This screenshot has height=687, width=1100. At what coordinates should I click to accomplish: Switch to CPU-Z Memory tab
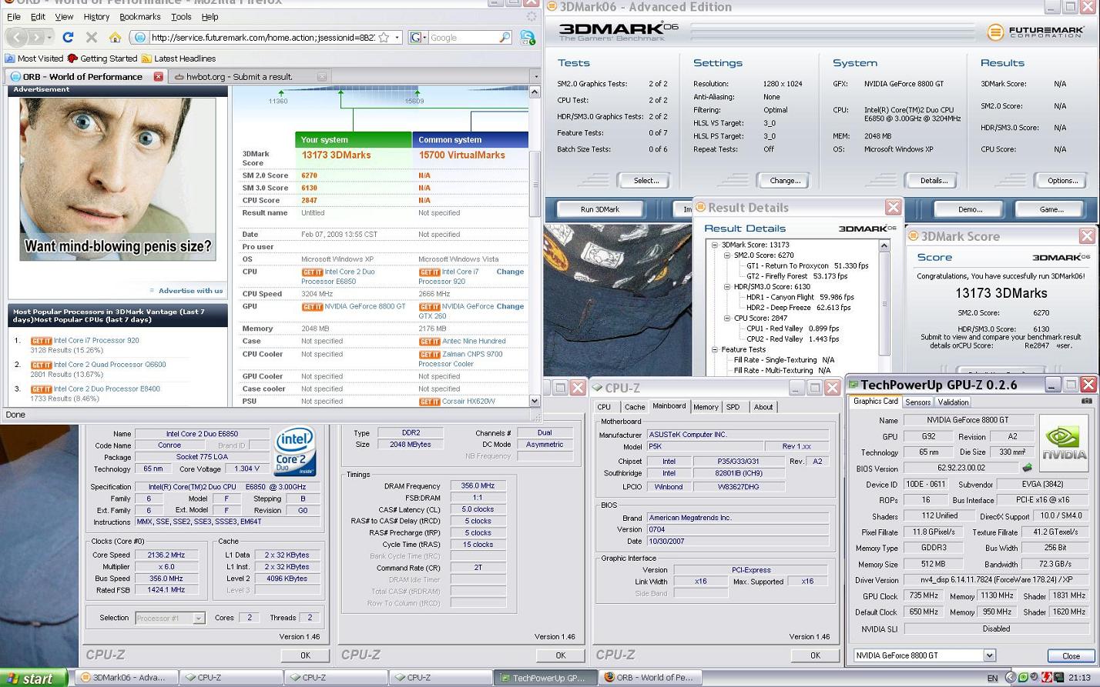click(x=706, y=407)
